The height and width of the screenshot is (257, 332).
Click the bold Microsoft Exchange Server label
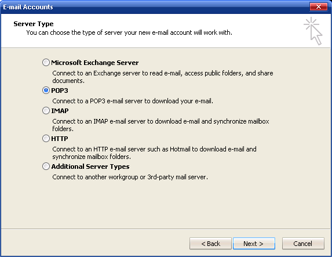(x=95, y=63)
